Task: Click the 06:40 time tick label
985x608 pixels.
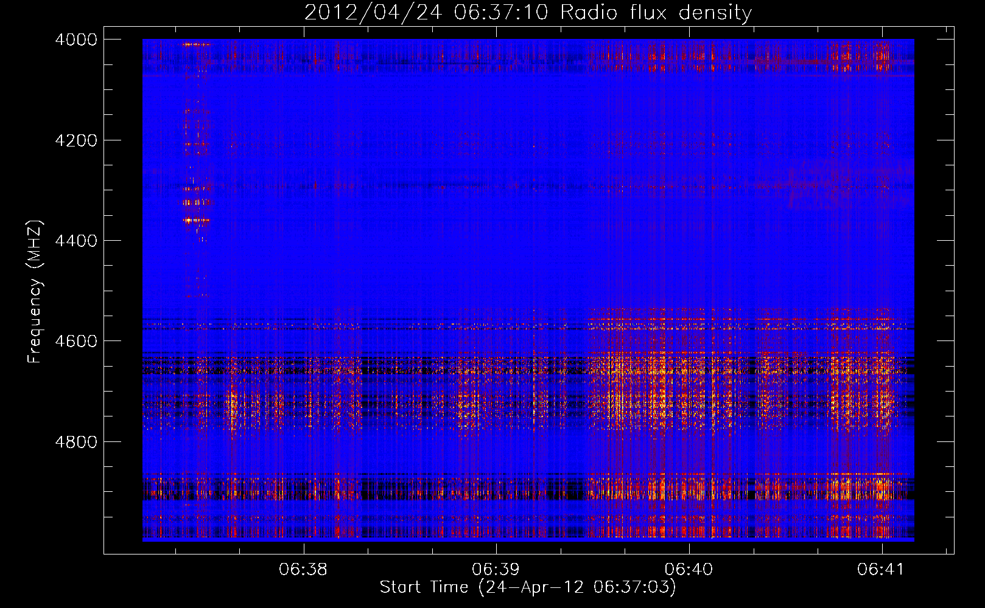Action: (x=689, y=570)
